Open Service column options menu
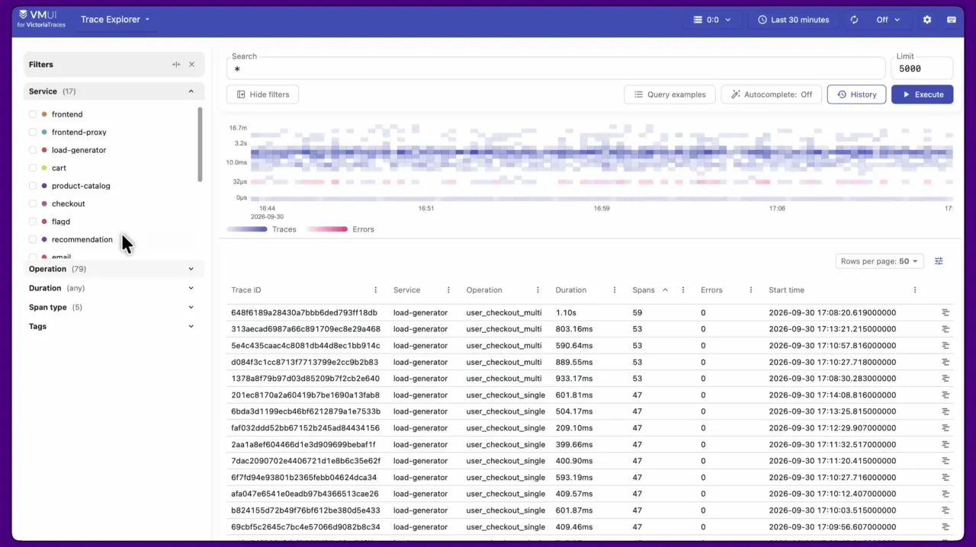The width and height of the screenshot is (976, 547). click(448, 290)
